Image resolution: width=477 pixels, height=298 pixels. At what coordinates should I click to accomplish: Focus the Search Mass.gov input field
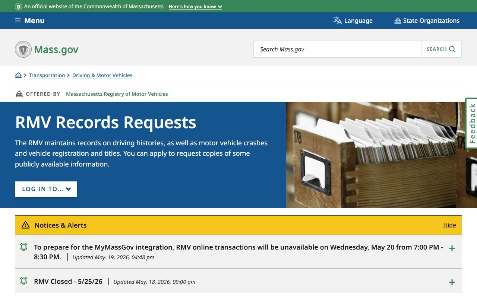tap(337, 49)
